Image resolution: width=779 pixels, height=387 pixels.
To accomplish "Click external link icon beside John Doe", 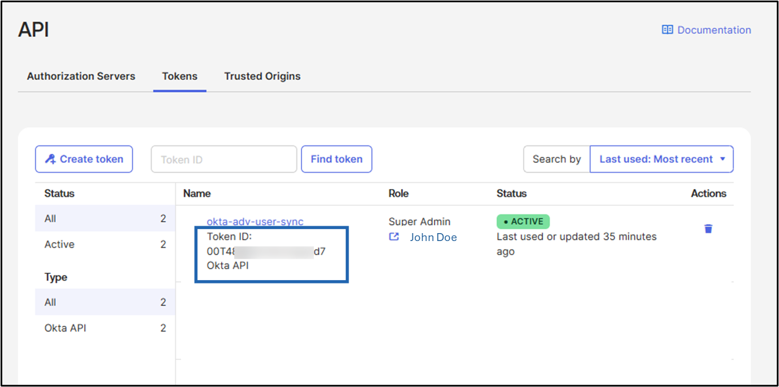I will coord(394,237).
